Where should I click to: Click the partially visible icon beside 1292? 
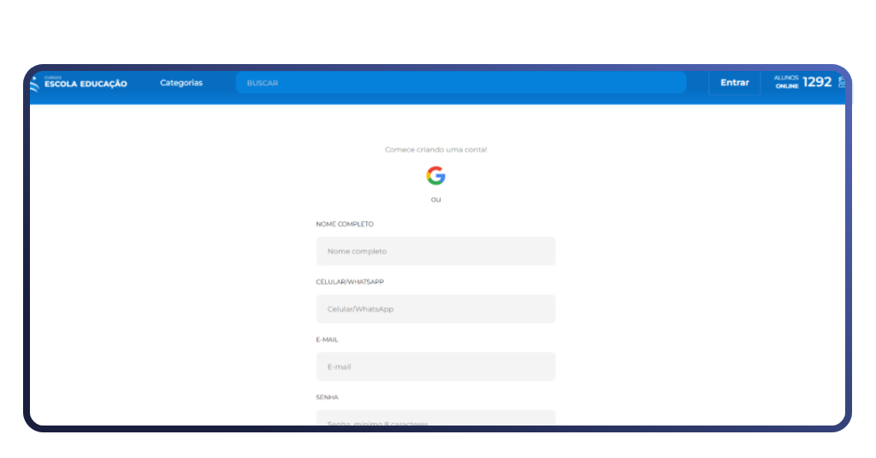coord(840,82)
